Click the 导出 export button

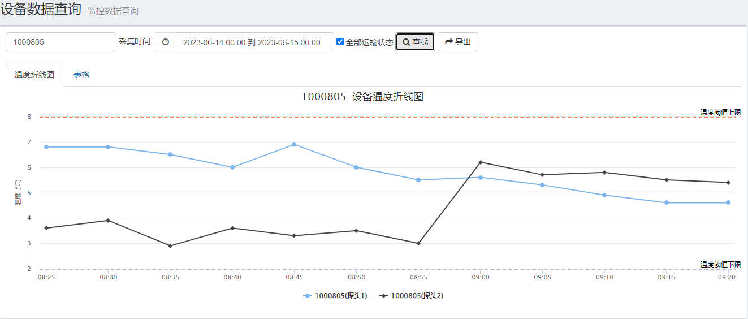click(457, 42)
